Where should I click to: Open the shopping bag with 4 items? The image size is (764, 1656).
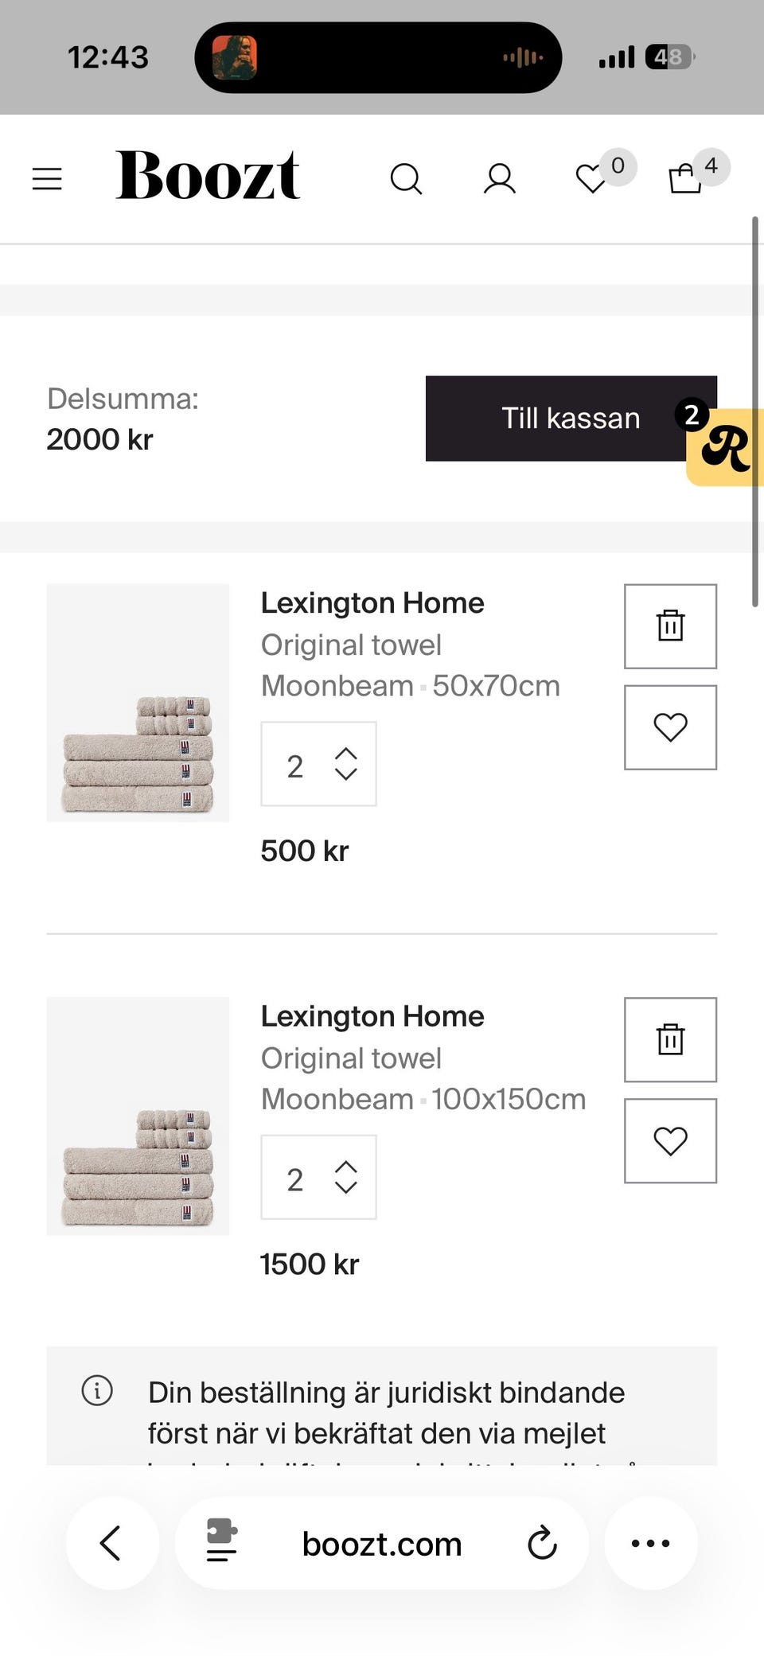click(x=685, y=178)
